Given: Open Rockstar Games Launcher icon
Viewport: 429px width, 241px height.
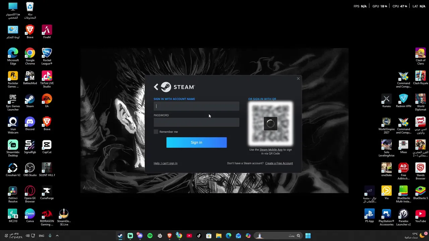Looking at the screenshot, I should 13,79.
